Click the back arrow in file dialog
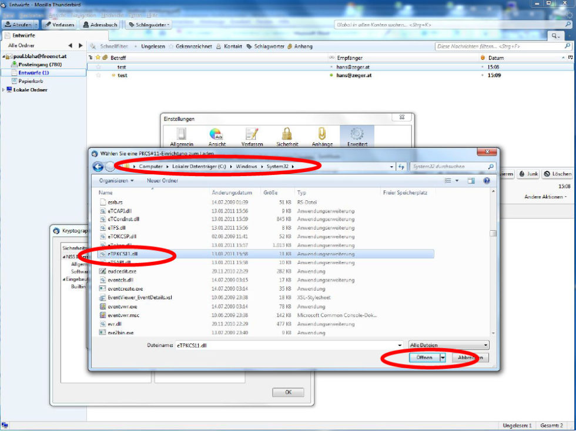This screenshot has width=576, height=431. point(98,167)
